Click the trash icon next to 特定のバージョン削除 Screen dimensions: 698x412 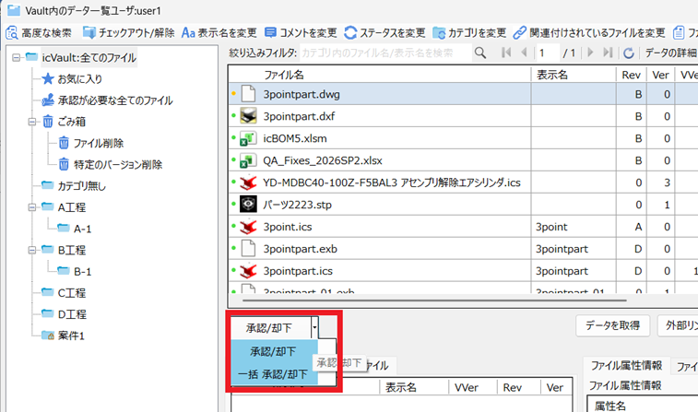tap(64, 164)
